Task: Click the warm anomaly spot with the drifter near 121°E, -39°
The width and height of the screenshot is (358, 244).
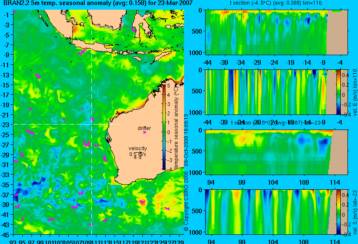Action: click(142, 202)
